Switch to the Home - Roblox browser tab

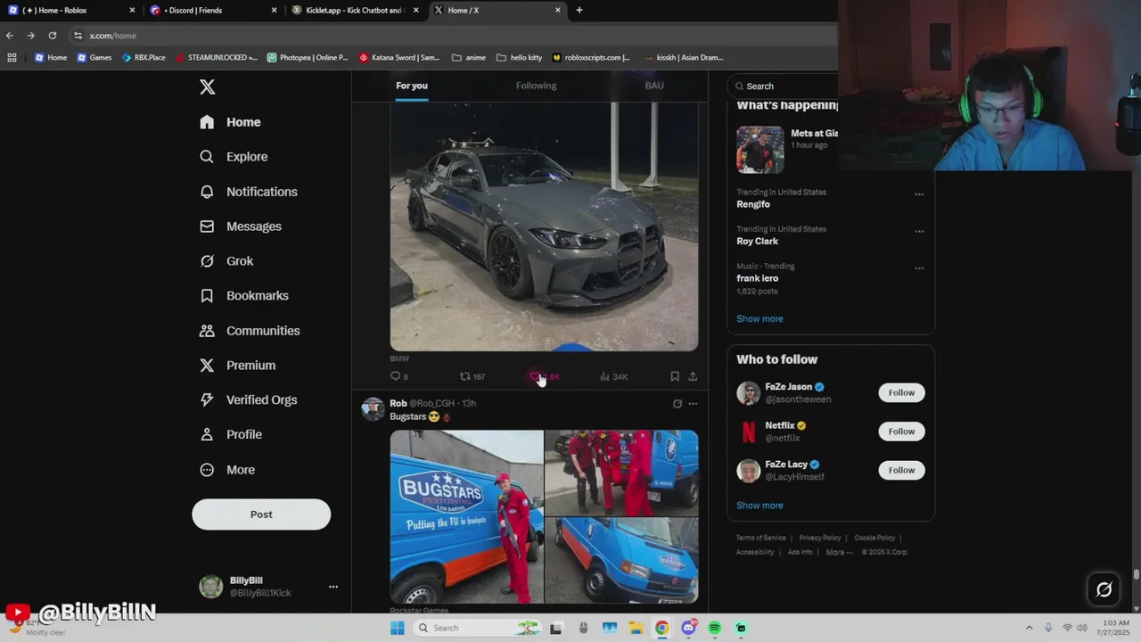click(x=71, y=11)
